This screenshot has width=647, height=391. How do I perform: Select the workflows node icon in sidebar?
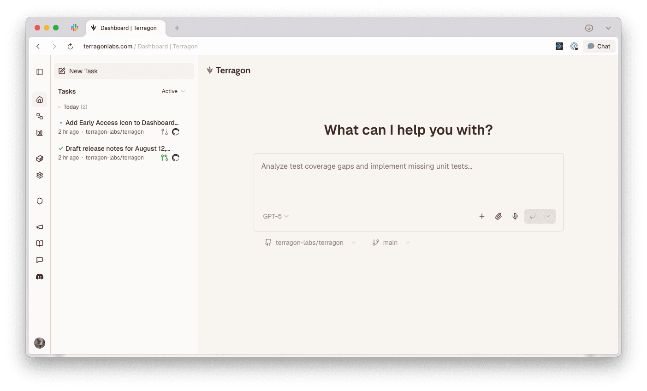point(40,116)
